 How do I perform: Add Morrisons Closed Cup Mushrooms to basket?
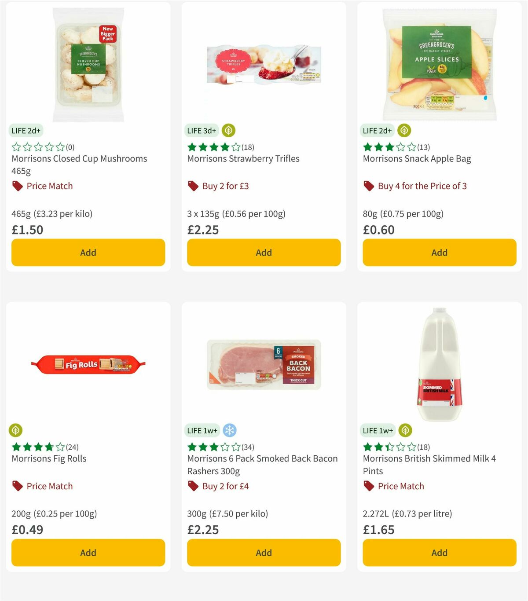coord(88,253)
